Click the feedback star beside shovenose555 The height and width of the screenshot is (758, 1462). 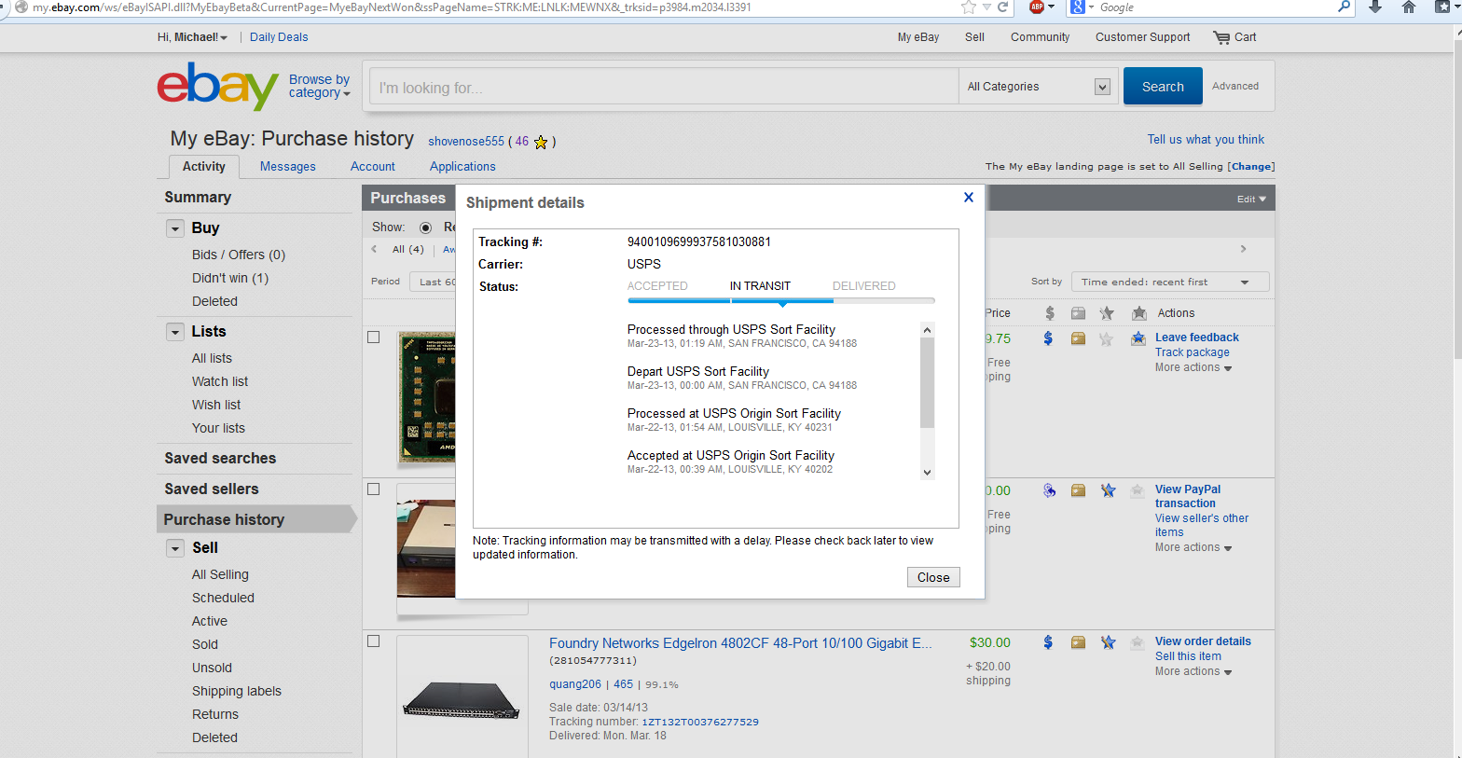[x=541, y=142]
